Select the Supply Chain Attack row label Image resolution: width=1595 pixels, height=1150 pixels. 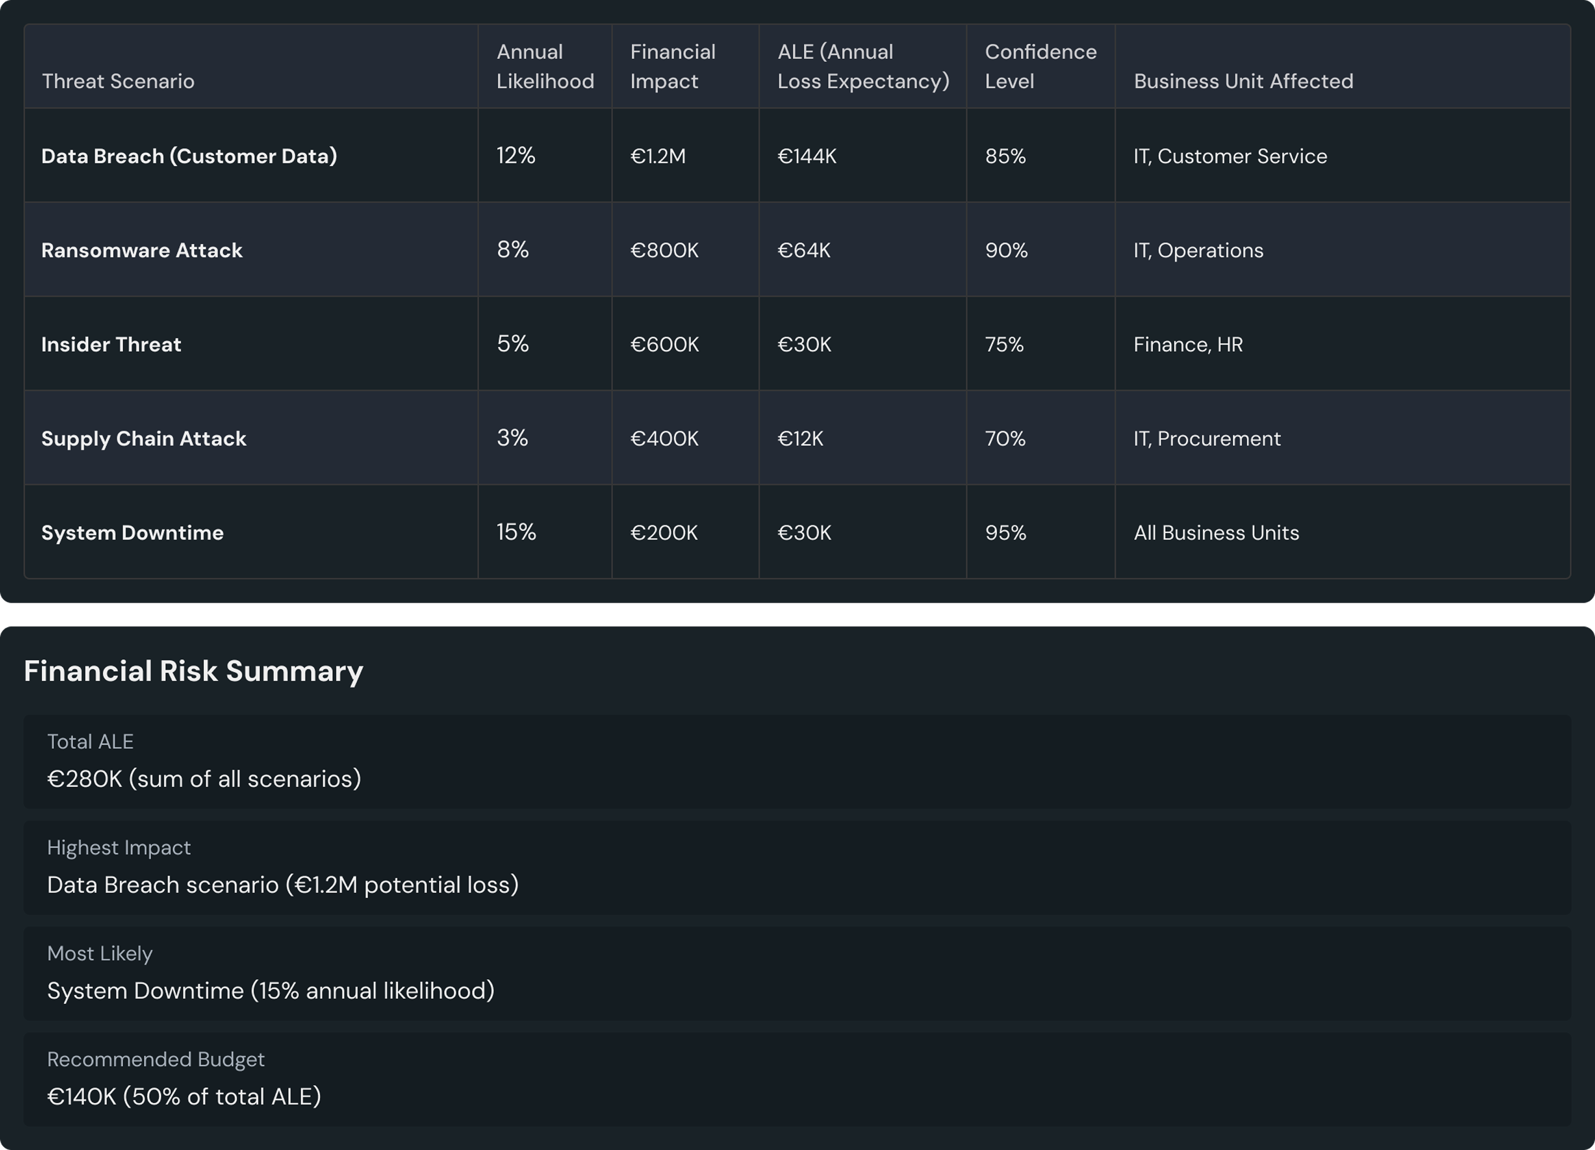[143, 438]
